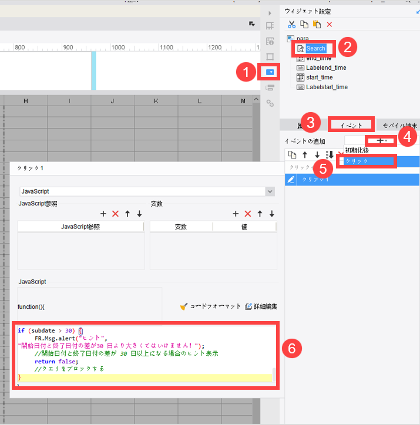The height and width of the screenshot is (425, 420).
Task: Switch to the イベント tab
Action: (x=351, y=125)
